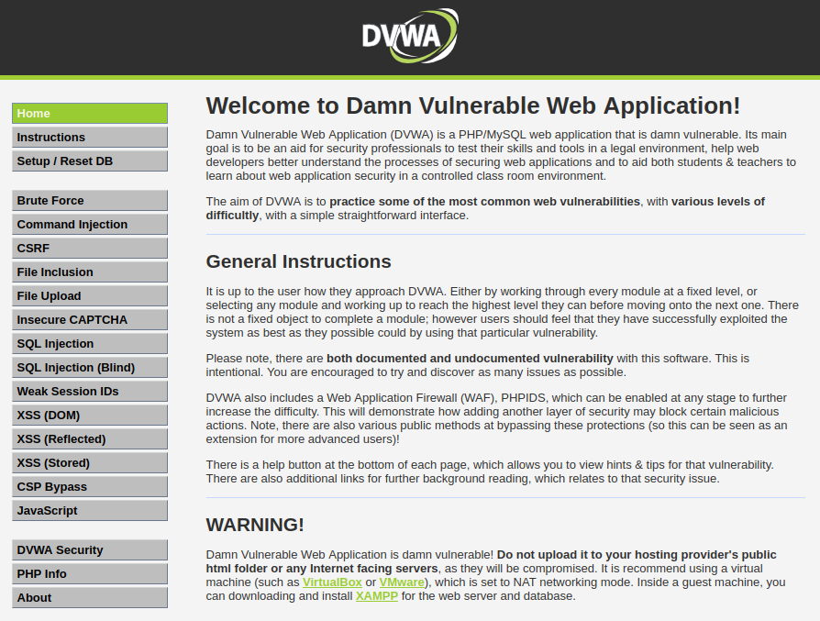Viewport: 820px width, 621px height.
Task: Click the WARNING! heading
Action: 255,525
